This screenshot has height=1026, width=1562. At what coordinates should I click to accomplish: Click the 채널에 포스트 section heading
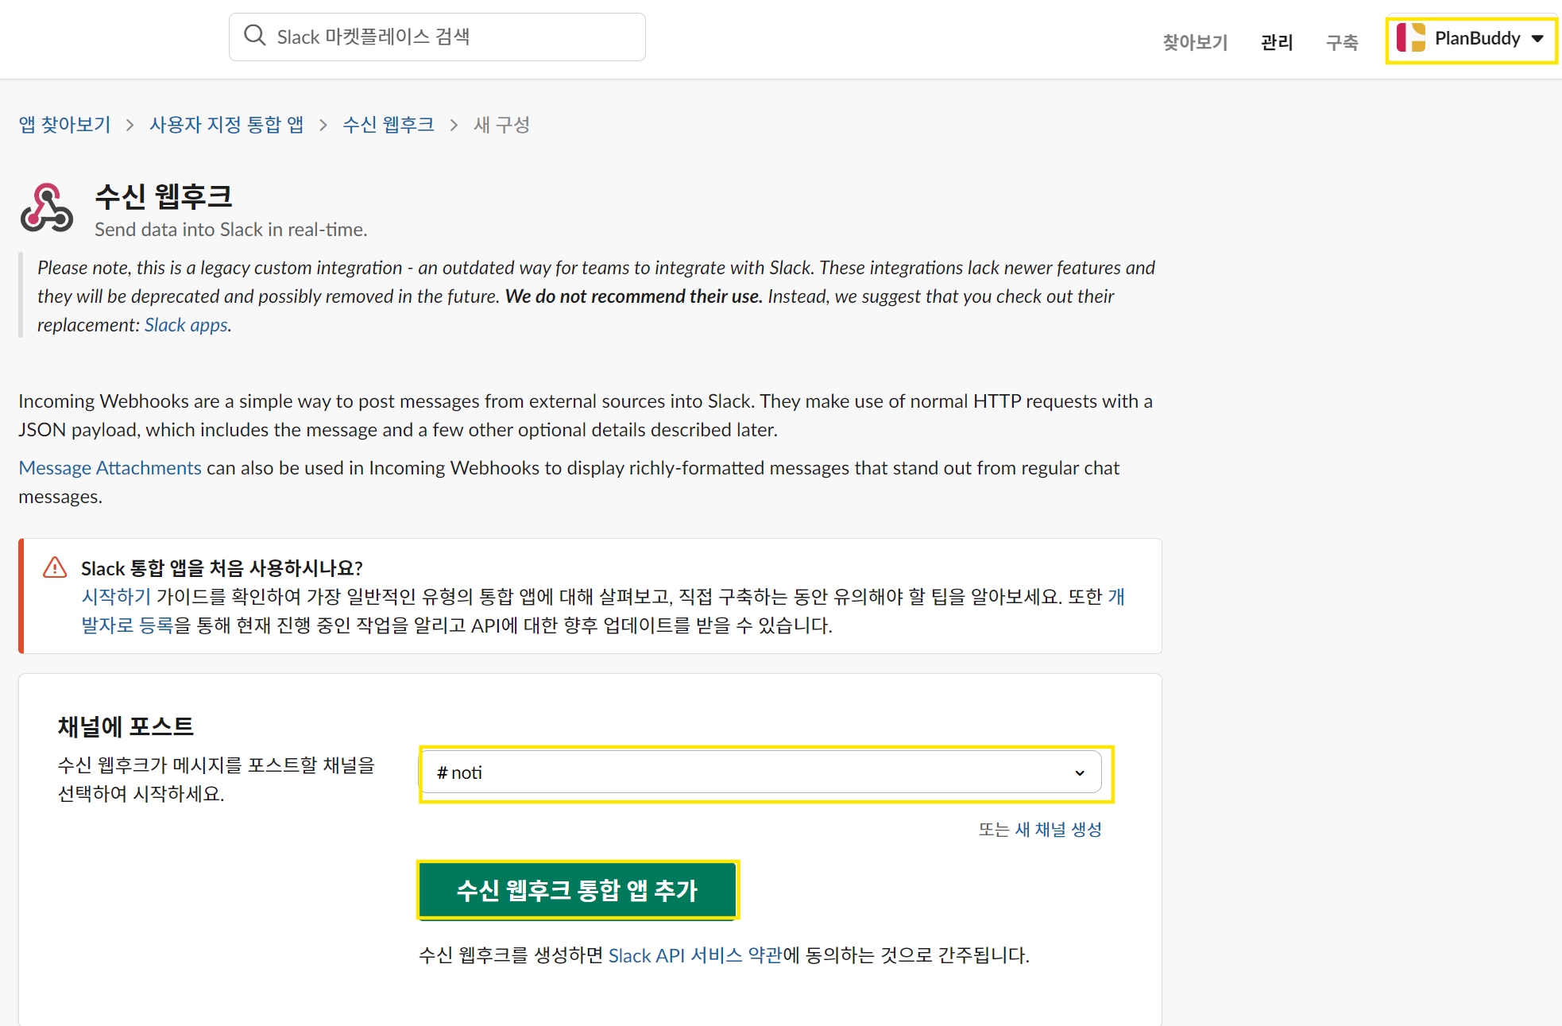click(x=126, y=726)
